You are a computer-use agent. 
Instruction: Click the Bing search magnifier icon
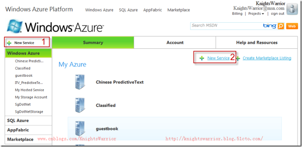pyautogui.click(x=281, y=26)
